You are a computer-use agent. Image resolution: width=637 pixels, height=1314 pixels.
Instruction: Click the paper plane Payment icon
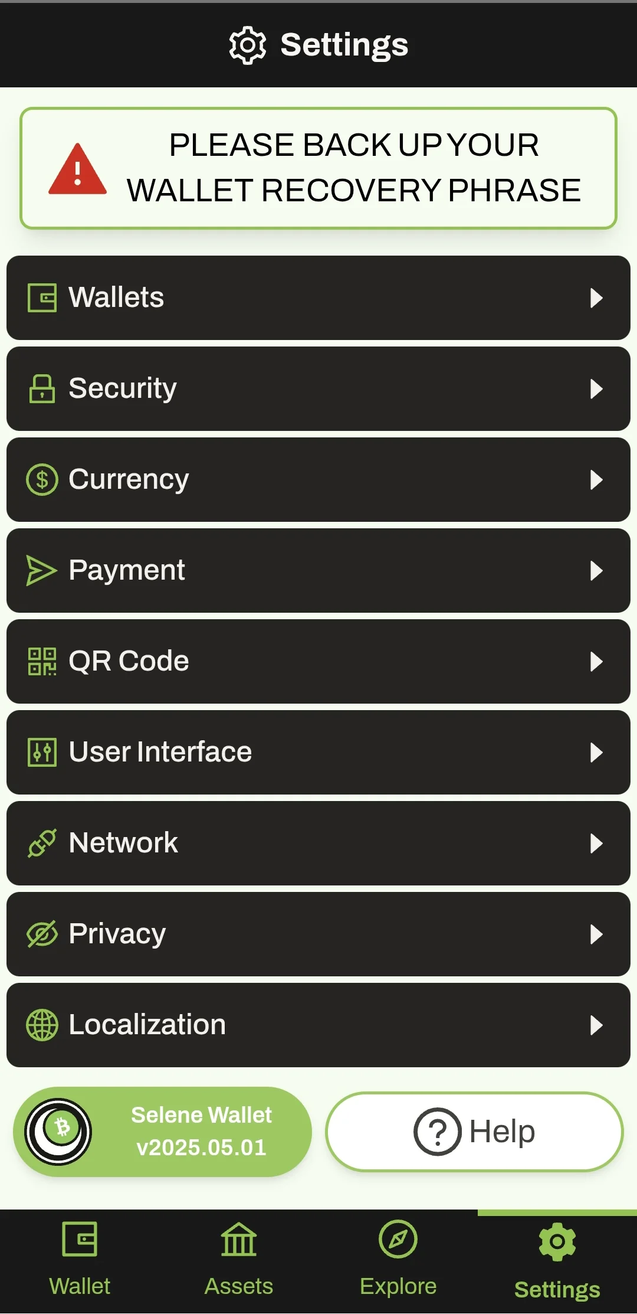(x=42, y=570)
